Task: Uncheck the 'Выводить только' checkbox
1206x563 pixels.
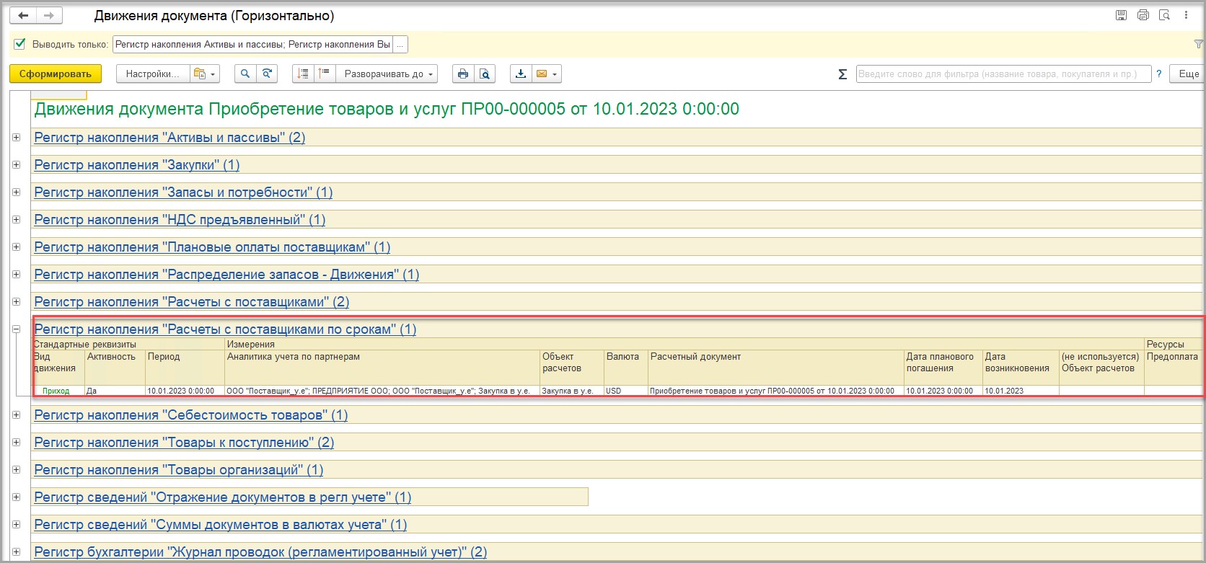Action: coord(19,44)
